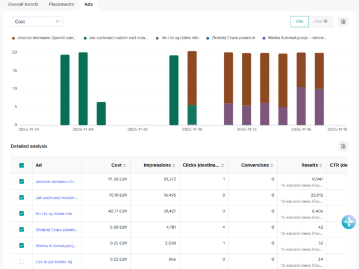Click the green bar for 2025-11-04
The height and width of the screenshot is (269, 359).
pos(83,89)
